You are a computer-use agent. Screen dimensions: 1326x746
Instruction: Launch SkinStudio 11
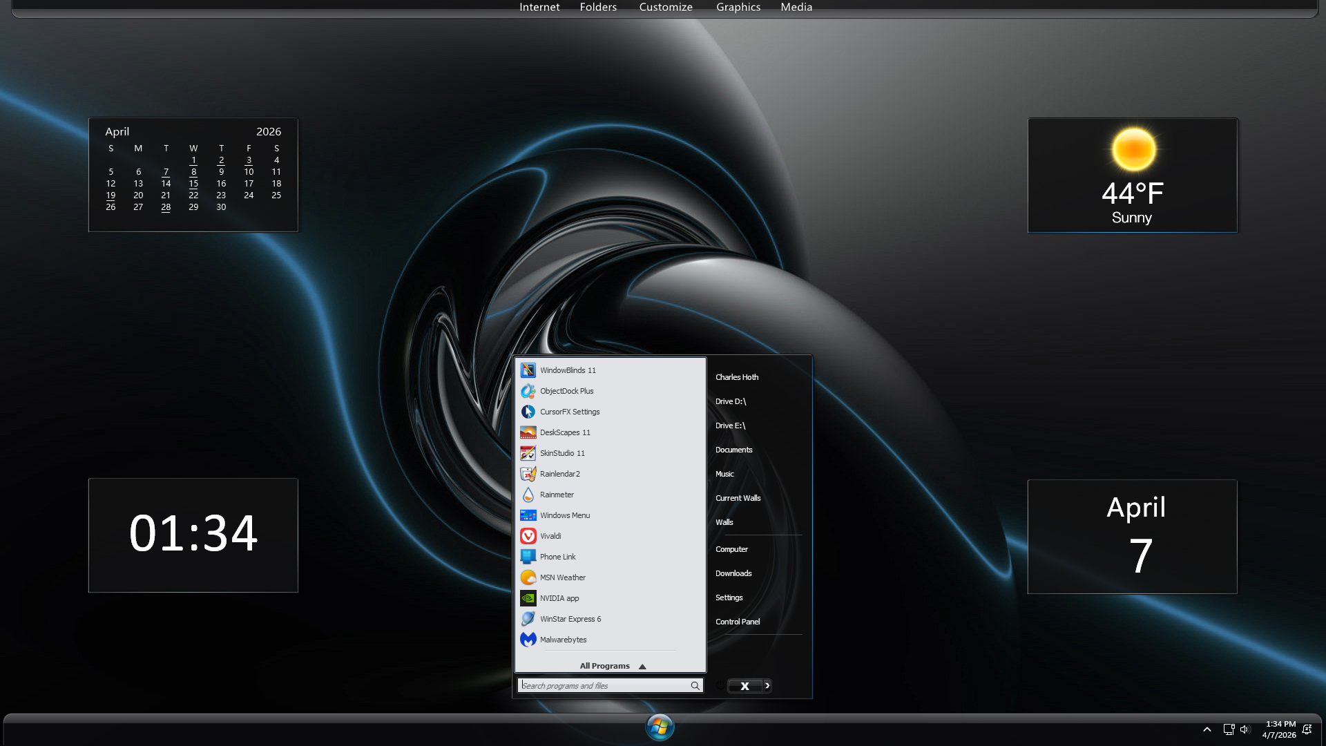click(561, 453)
